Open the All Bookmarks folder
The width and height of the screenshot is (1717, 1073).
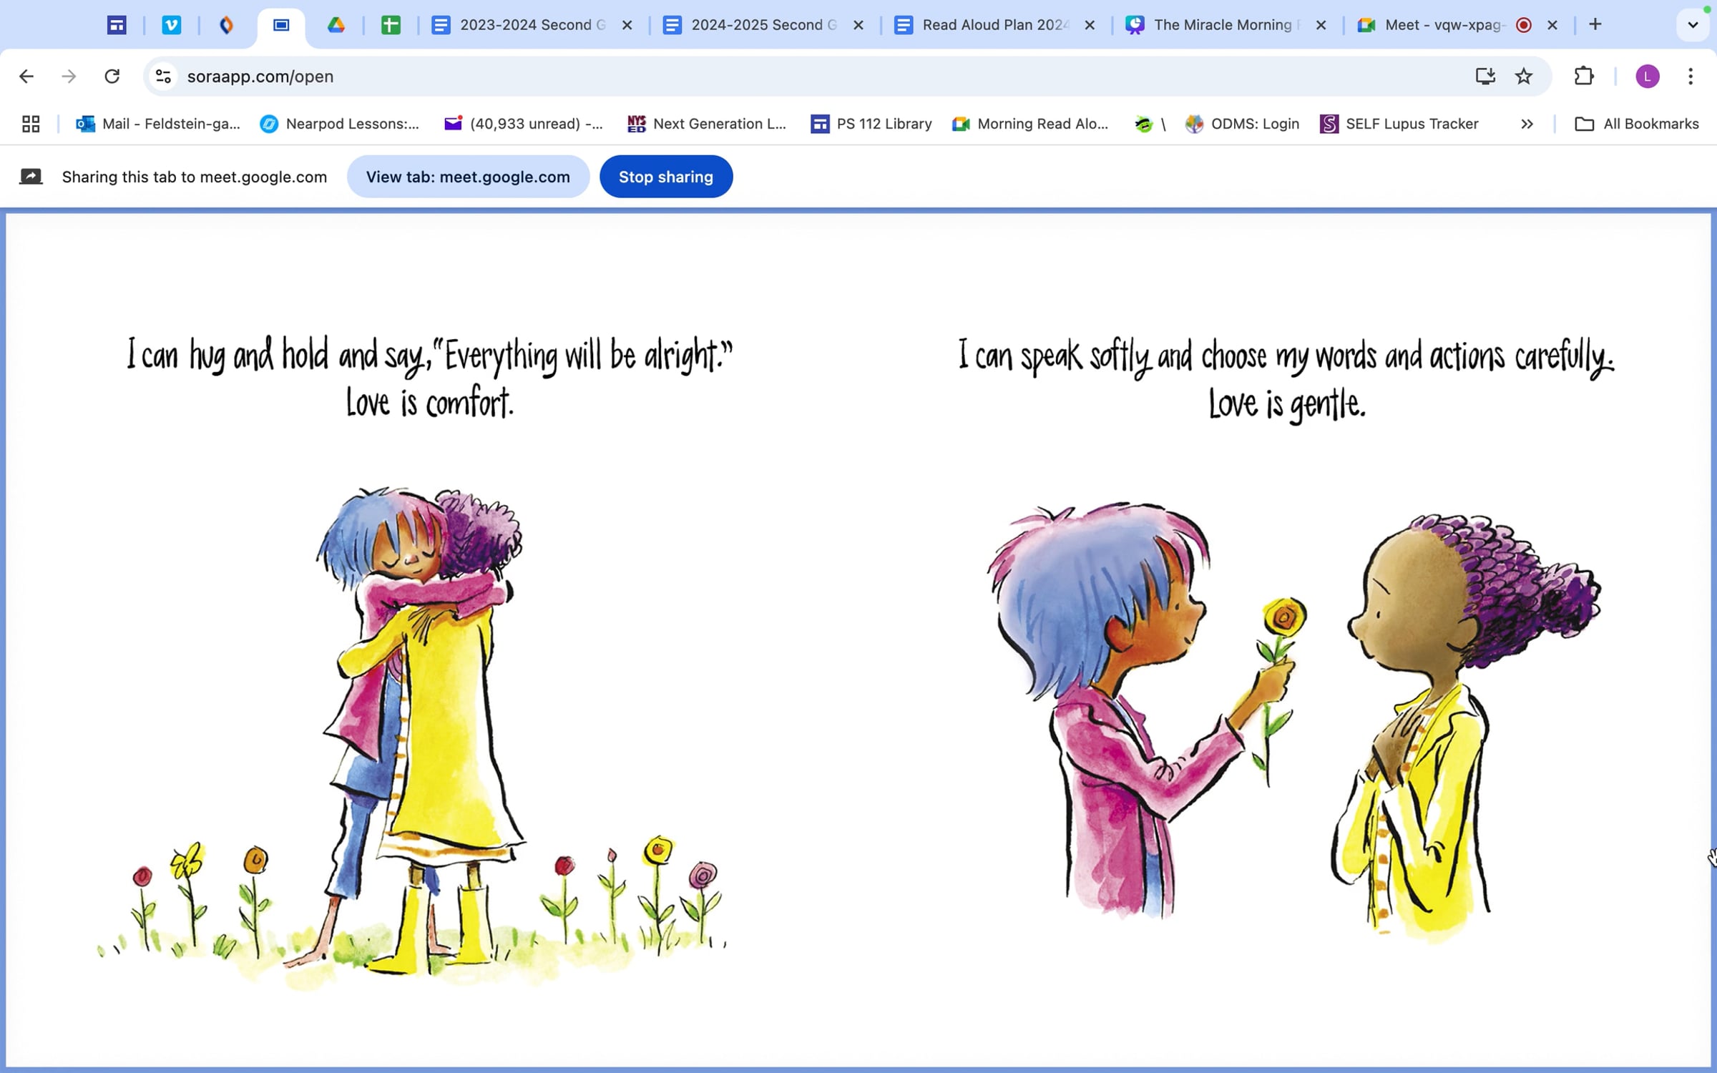[1637, 124]
